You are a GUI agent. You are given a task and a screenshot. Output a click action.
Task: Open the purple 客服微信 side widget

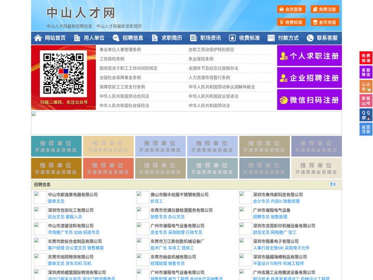366,72
